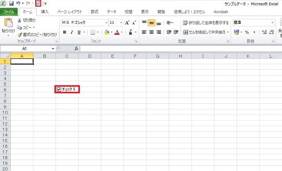Select middle vertical align icon
This screenshot has width=282, height=171.
[152, 23]
